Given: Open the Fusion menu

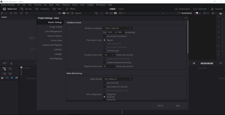Looking at the screenshot, I should click(75, 5).
